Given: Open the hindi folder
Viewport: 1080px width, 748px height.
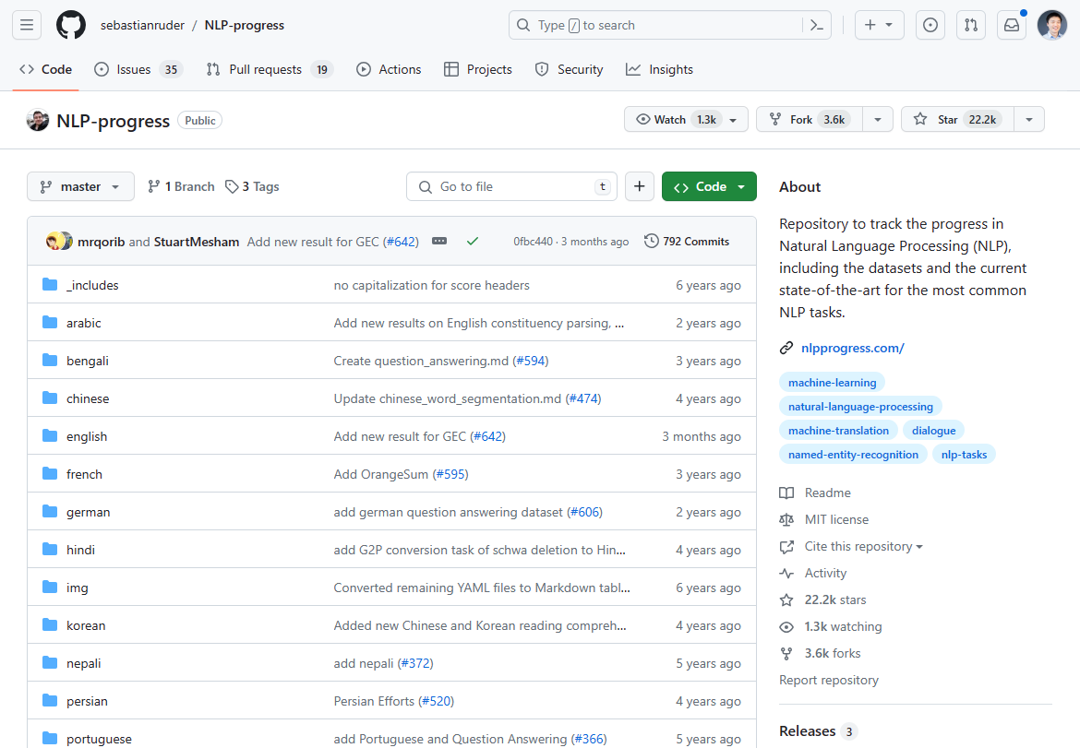Looking at the screenshot, I should coord(80,550).
